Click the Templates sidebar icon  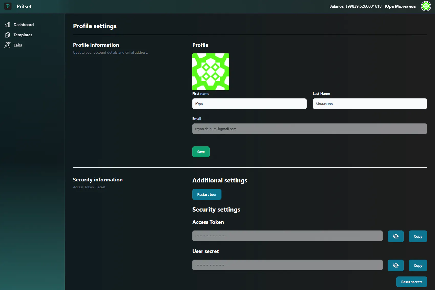click(x=7, y=35)
